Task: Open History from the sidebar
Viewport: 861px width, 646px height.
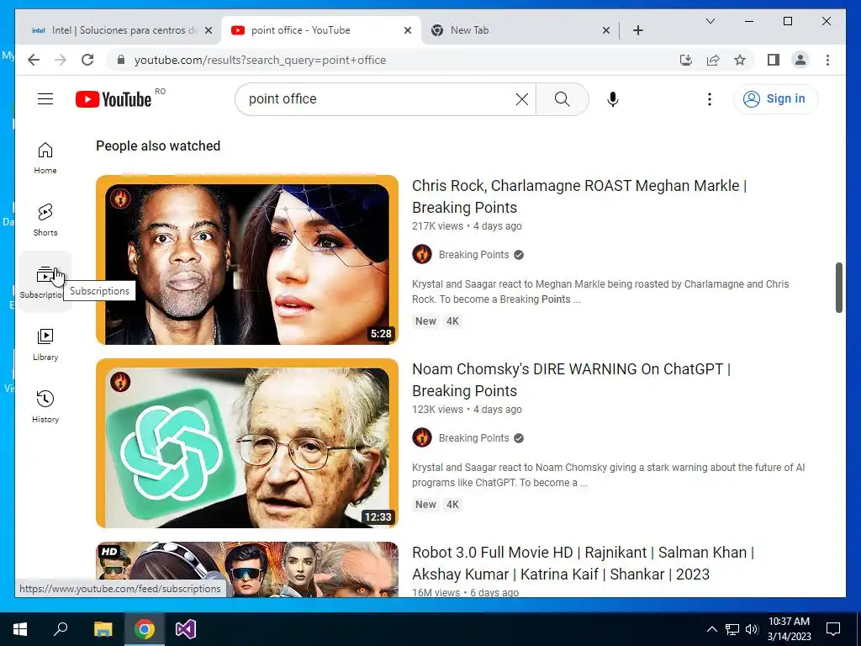Action: pos(45,406)
